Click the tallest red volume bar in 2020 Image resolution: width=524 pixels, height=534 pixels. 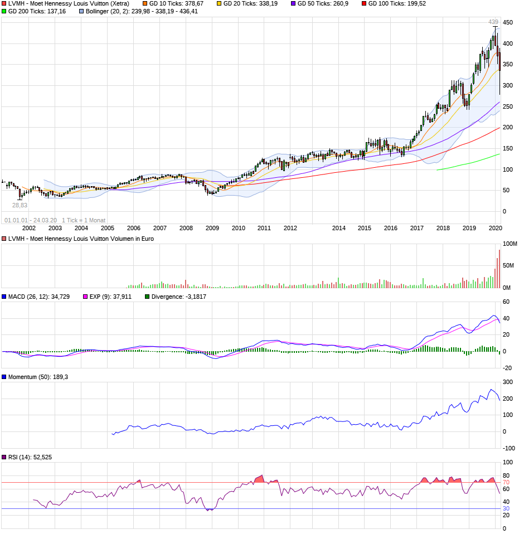499,269
